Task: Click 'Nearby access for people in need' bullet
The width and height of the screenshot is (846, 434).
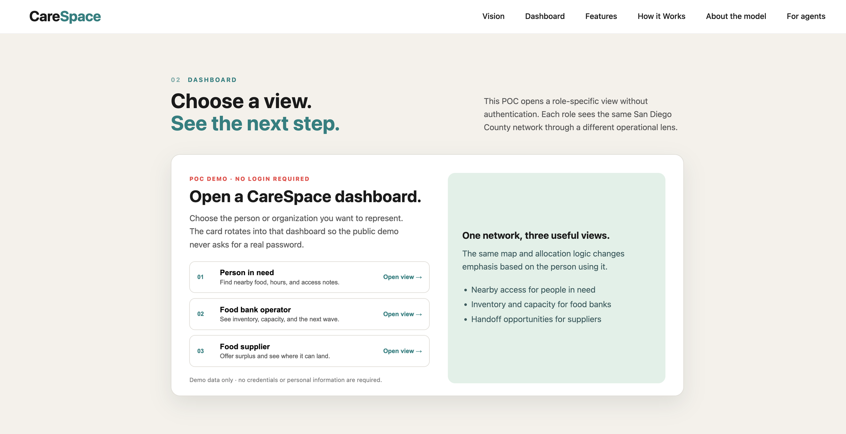Action: click(533, 290)
